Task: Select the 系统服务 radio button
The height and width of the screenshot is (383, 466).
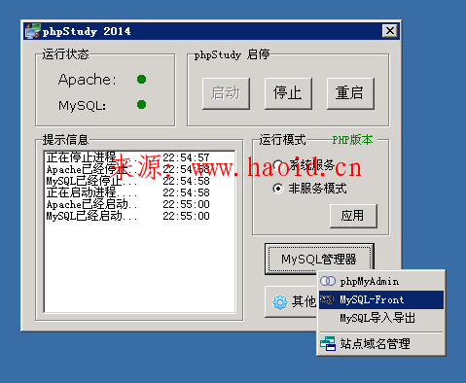Action: [278, 165]
